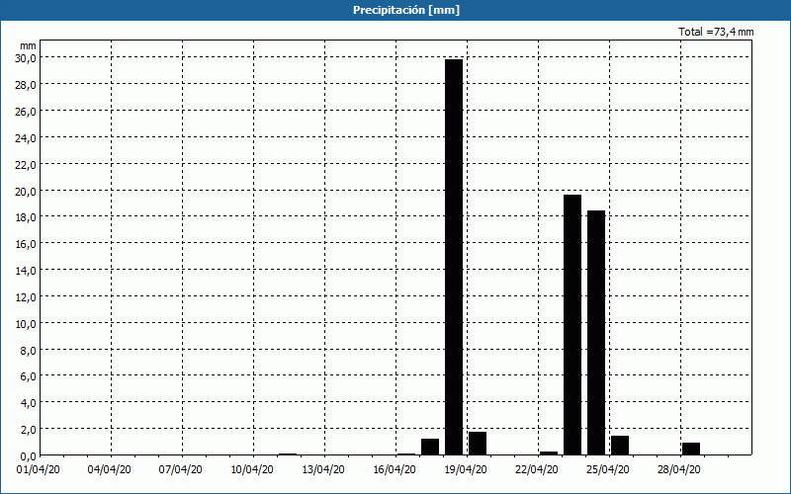The image size is (791, 494).
Task: Click the small bar left of tallest bar
Action: [430, 447]
